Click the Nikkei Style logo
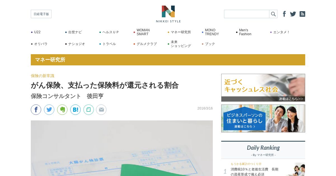The height and width of the screenshot is (176, 336). click(168, 14)
